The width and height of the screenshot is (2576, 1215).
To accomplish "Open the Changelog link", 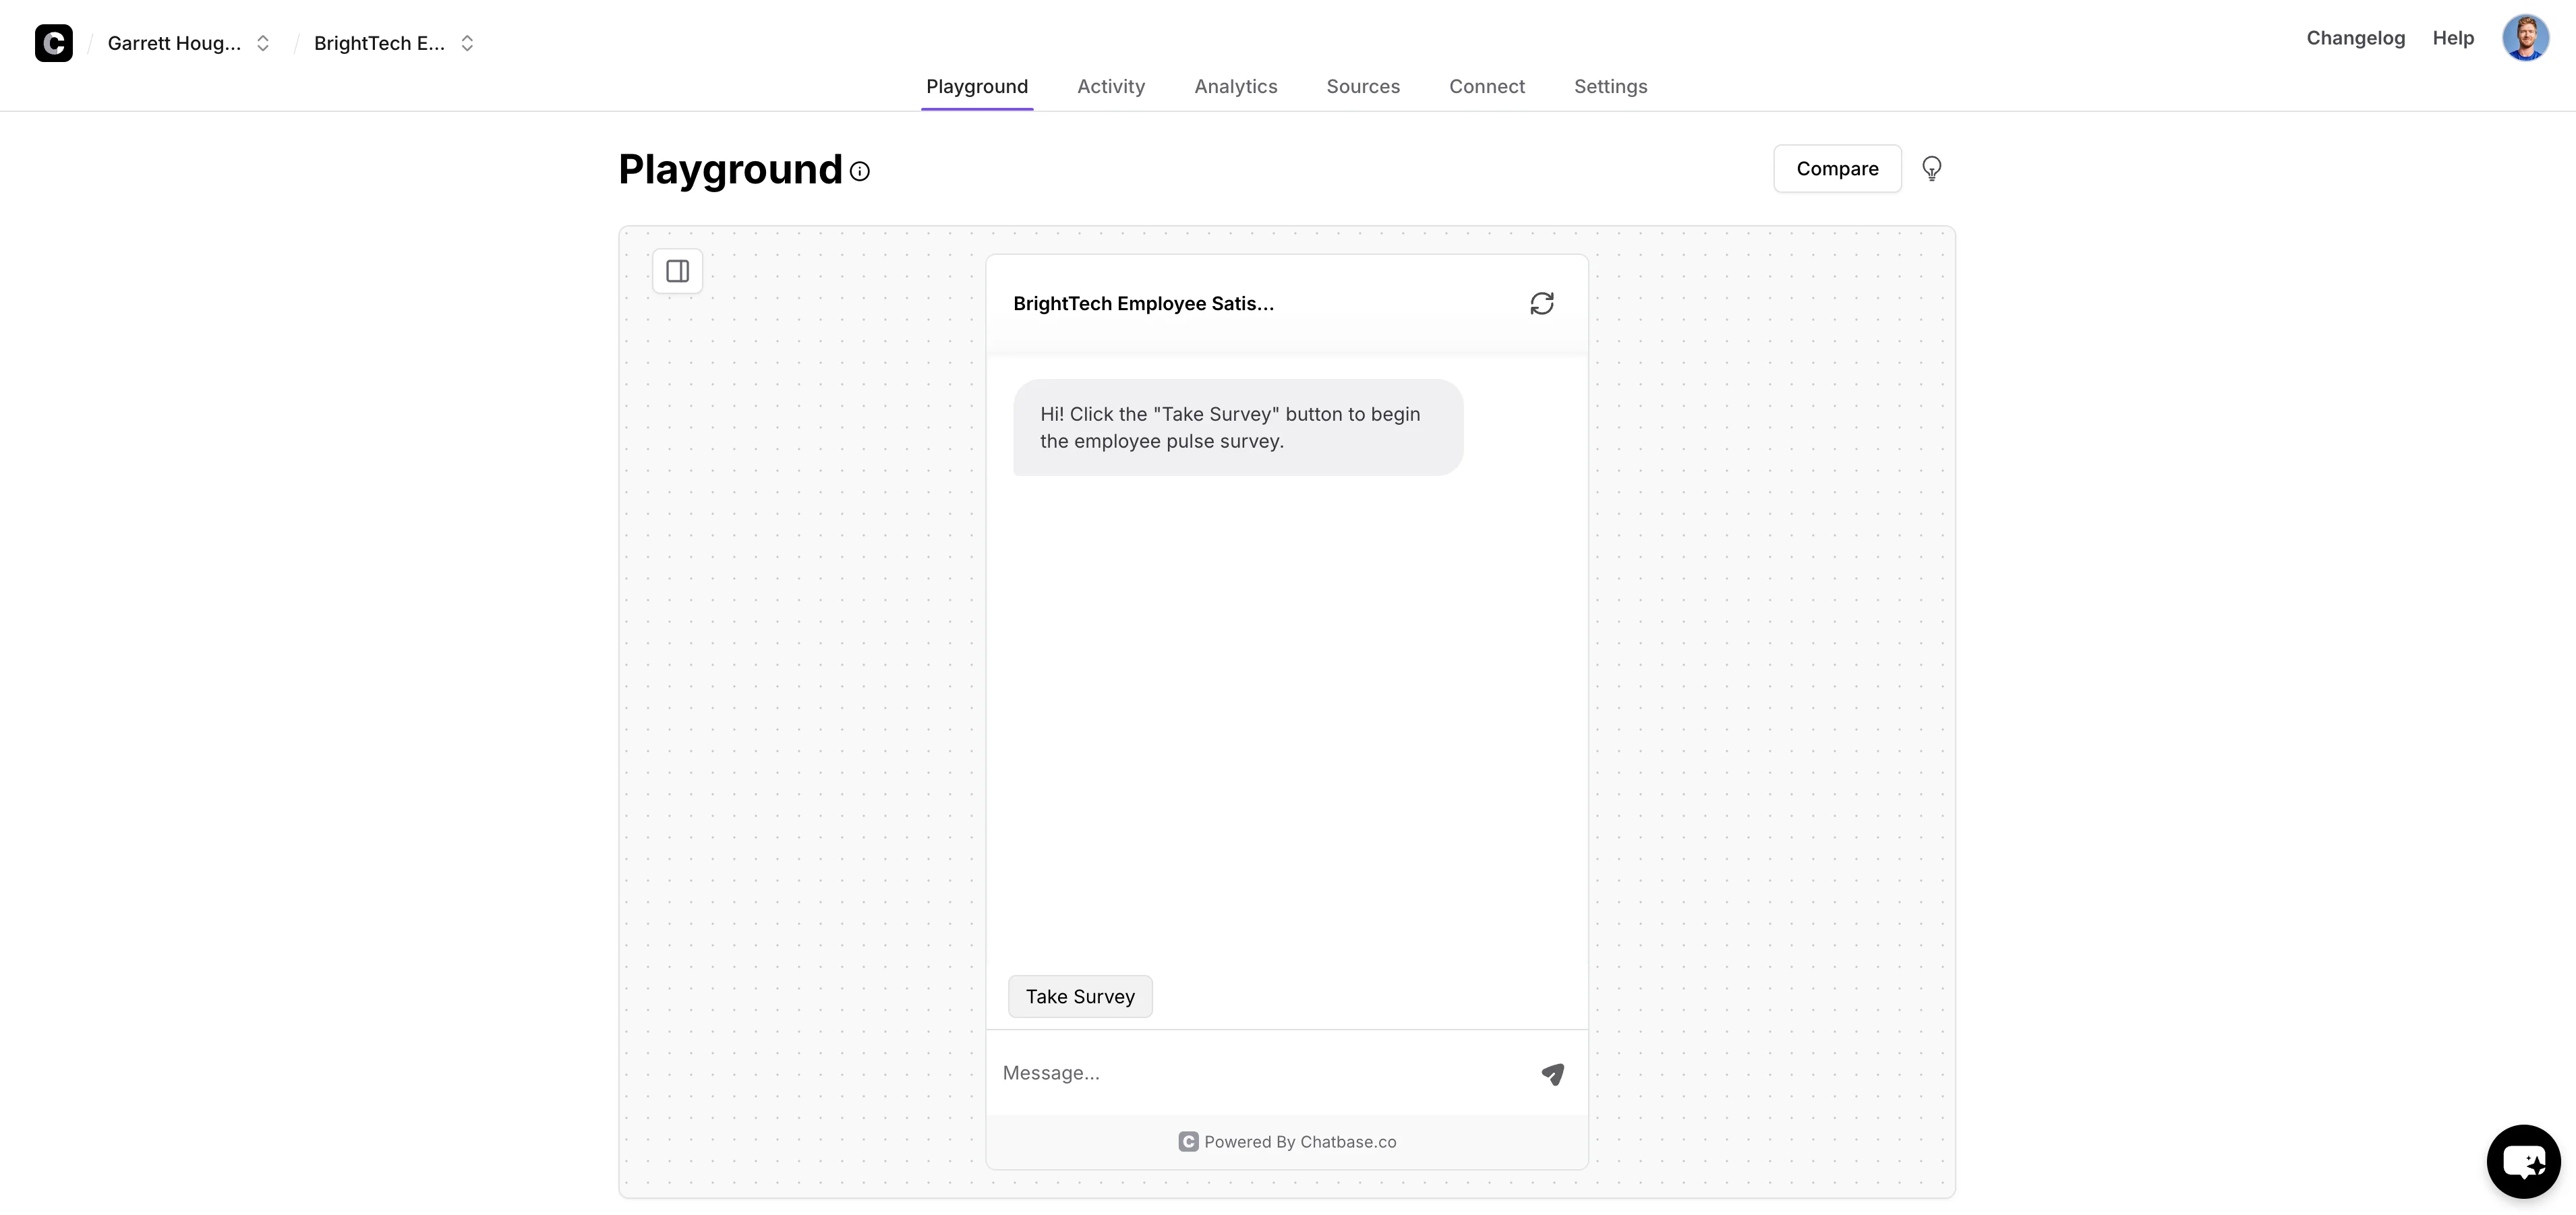I will point(2355,38).
